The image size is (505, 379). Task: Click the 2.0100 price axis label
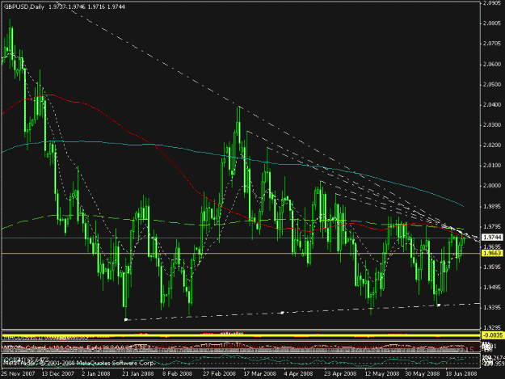point(493,166)
